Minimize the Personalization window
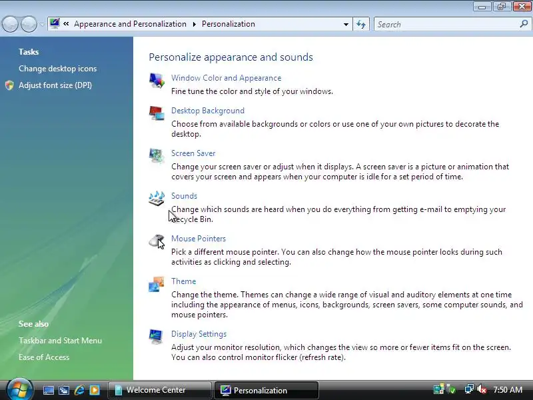 click(482, 7)
